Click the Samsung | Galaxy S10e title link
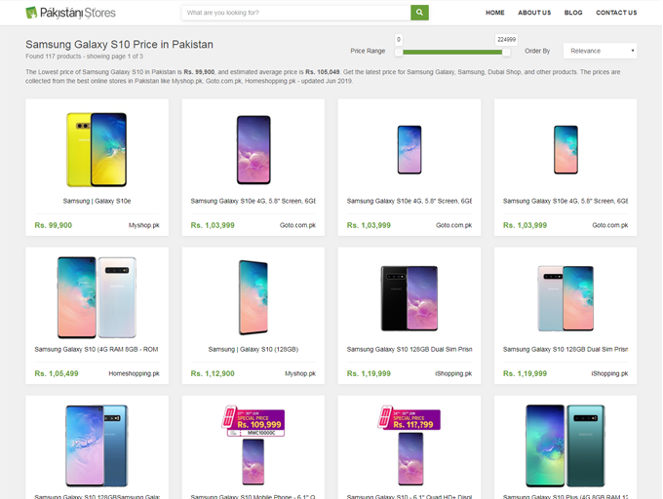The height and width of the screenshot is (499, 663). (x=97, y=201)
